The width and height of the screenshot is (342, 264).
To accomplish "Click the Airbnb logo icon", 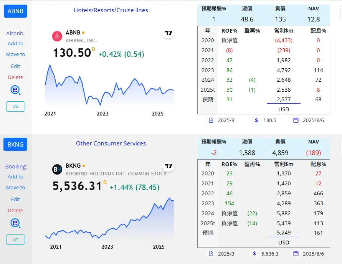I will pos(57,36).
